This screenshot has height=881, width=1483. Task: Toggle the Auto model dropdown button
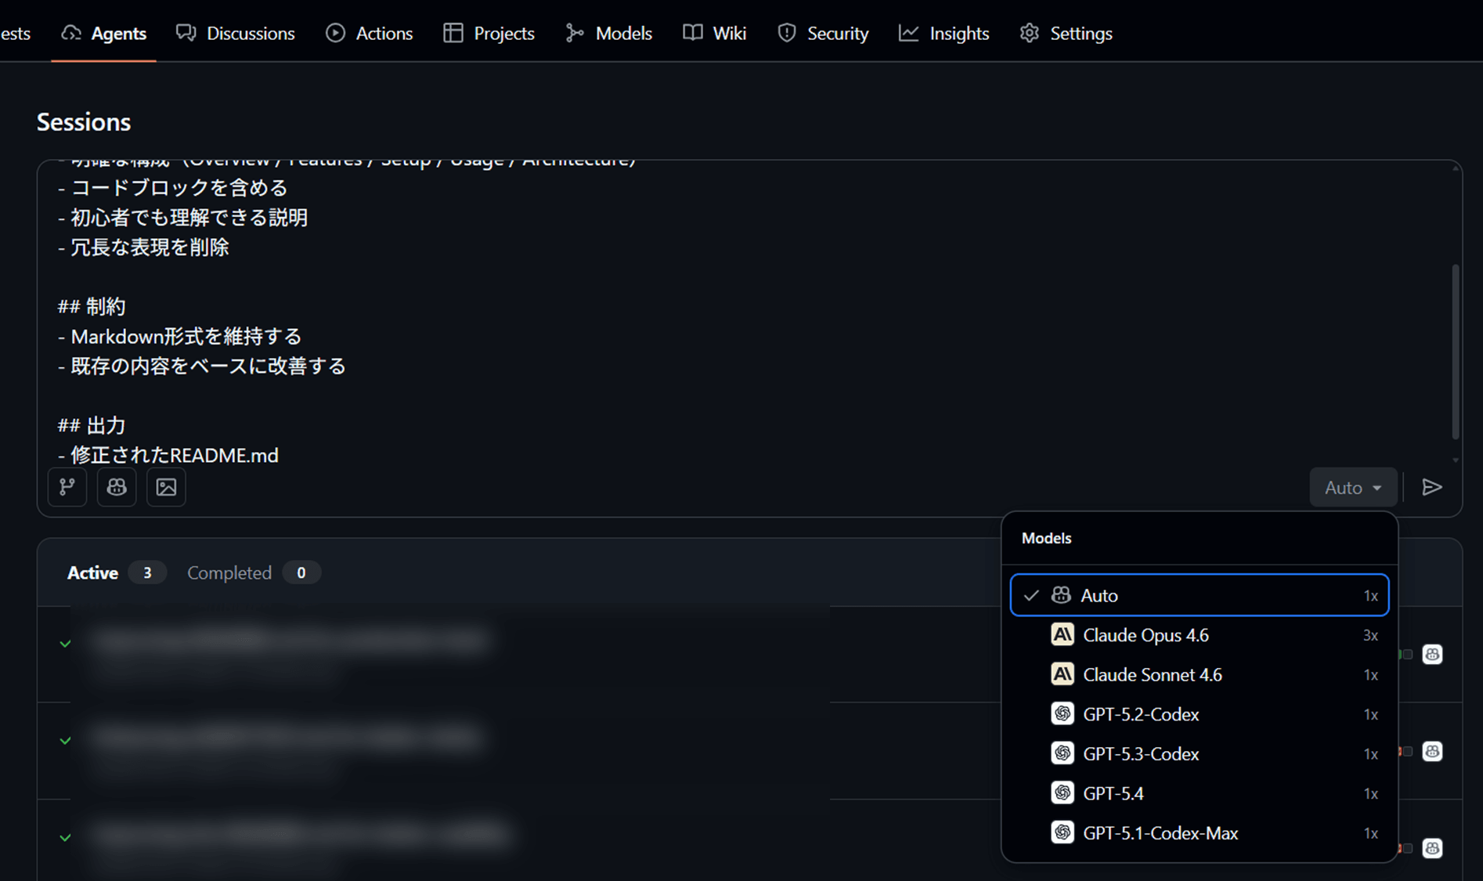[x=1353, y=487]
